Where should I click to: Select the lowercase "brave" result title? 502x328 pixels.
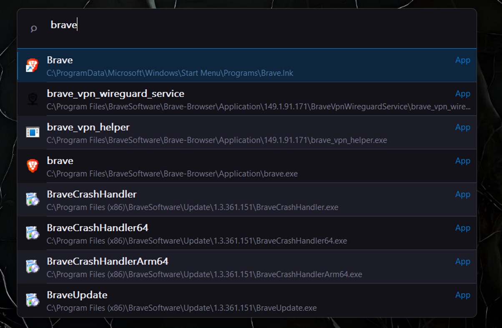click(x=60, y=161)
